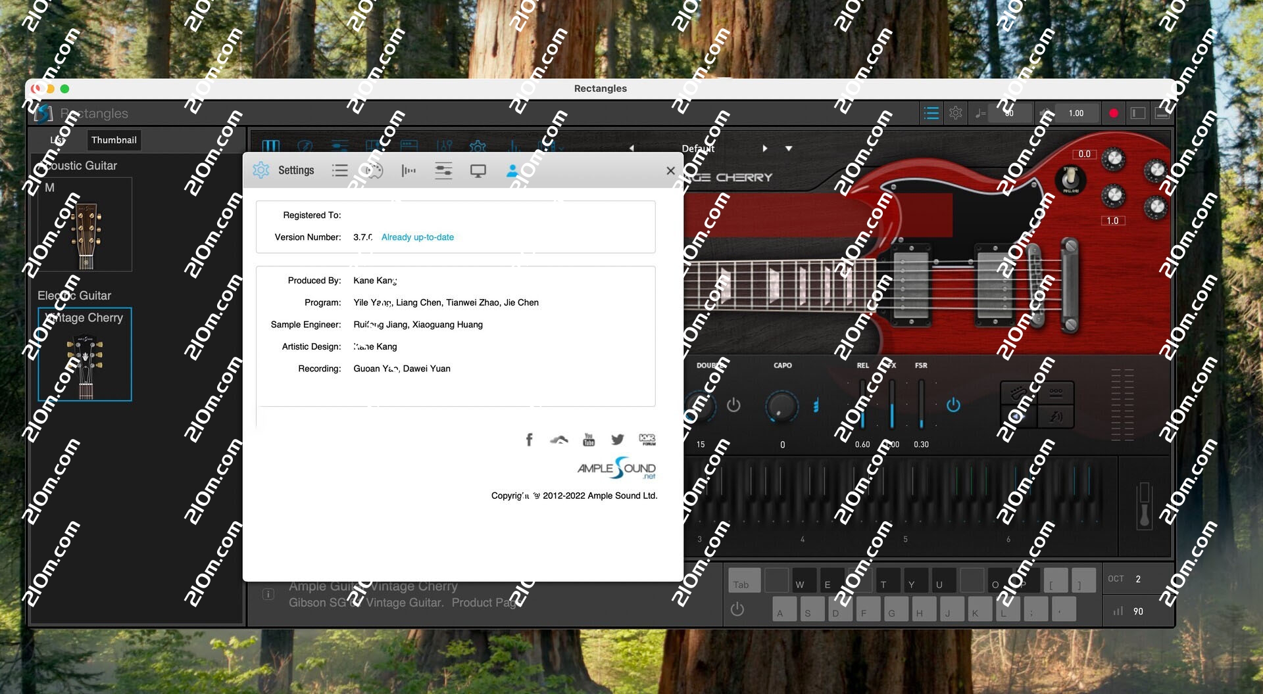This screenshot has height=694, width=1263.
Task: Click the CAPO knob
Action: [x=781, y=406]
